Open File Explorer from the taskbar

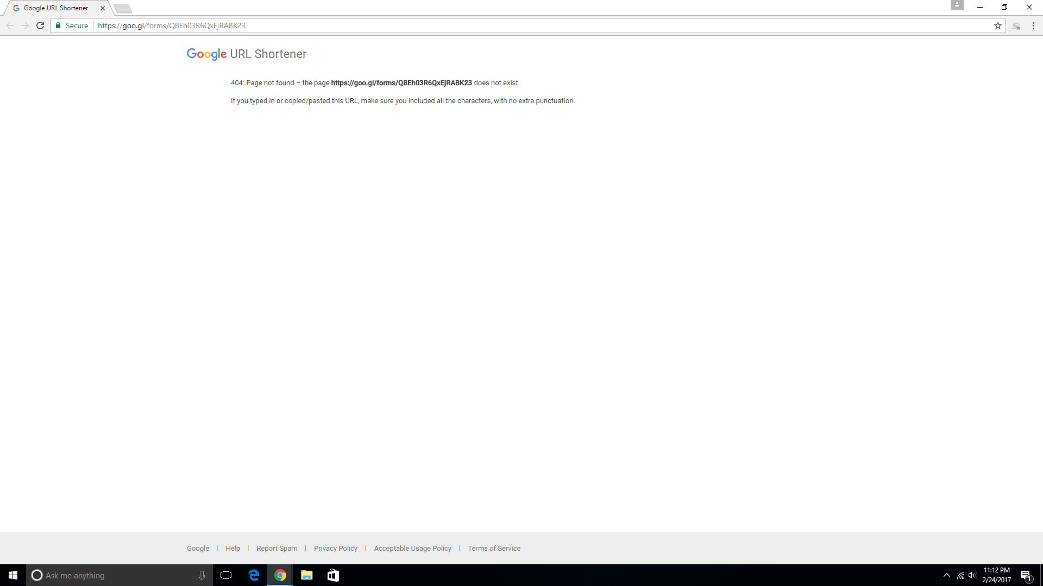point(307,575)
